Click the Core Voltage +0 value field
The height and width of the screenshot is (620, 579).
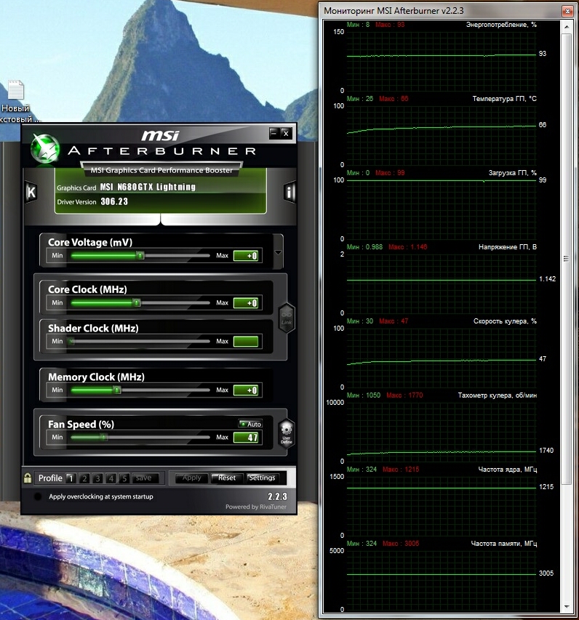(246, 256)
